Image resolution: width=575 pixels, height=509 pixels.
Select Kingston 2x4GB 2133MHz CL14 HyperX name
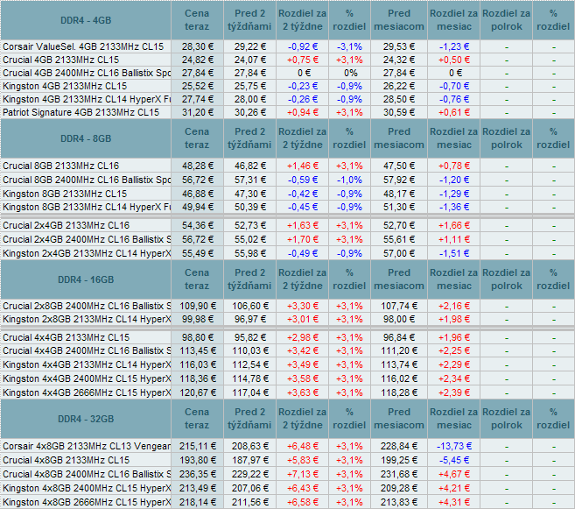pos(87,253)
